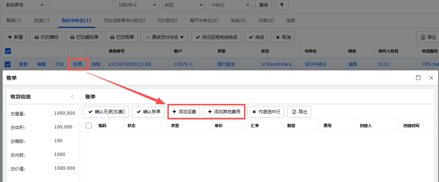
Task: Toggle the select-all checkbox in order table header
Action: (8, 51)
